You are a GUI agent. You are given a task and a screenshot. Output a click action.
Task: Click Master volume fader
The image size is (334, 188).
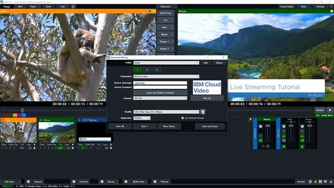click(268, 126)
